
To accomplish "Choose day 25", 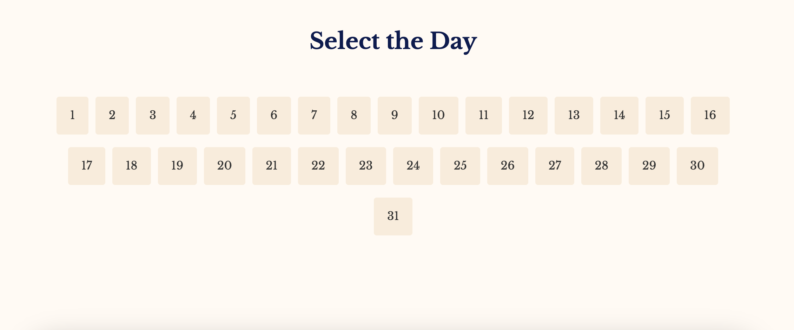I will pos(460,166).
